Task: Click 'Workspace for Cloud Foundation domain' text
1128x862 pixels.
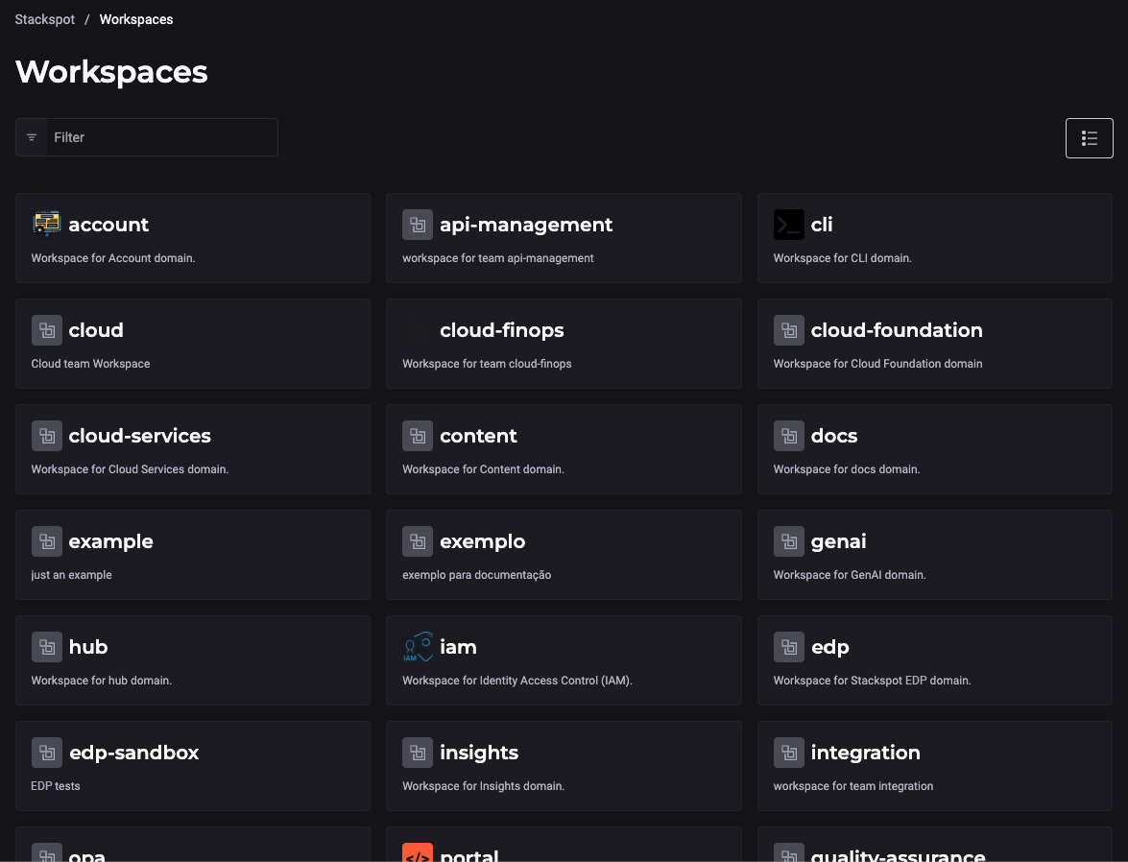Action: click(877, 364)
